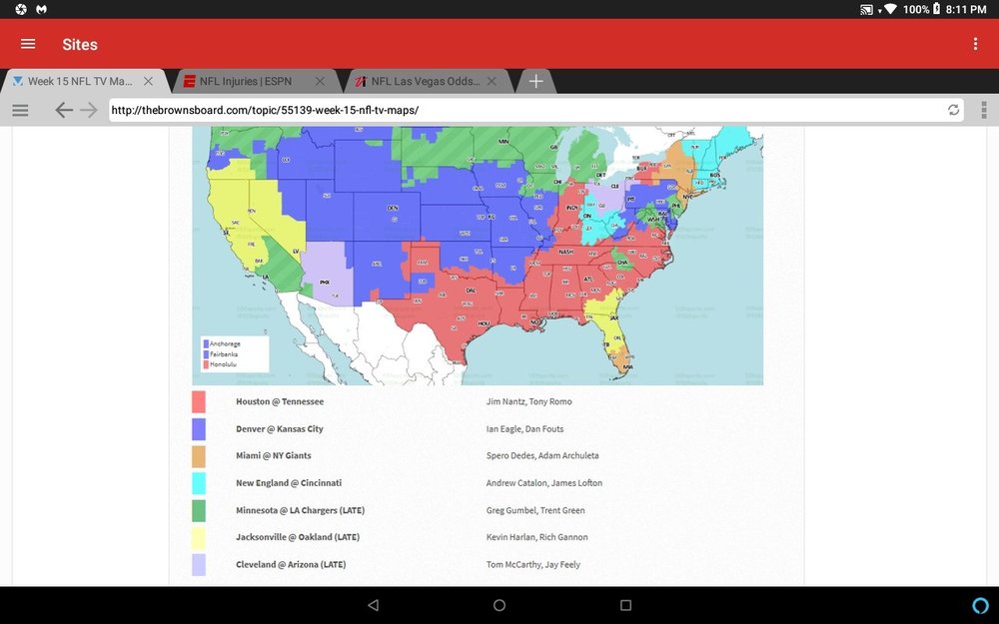999x624 pixels.
Task: Click the cast icon in status bar
Action: (x=866, y=10)
